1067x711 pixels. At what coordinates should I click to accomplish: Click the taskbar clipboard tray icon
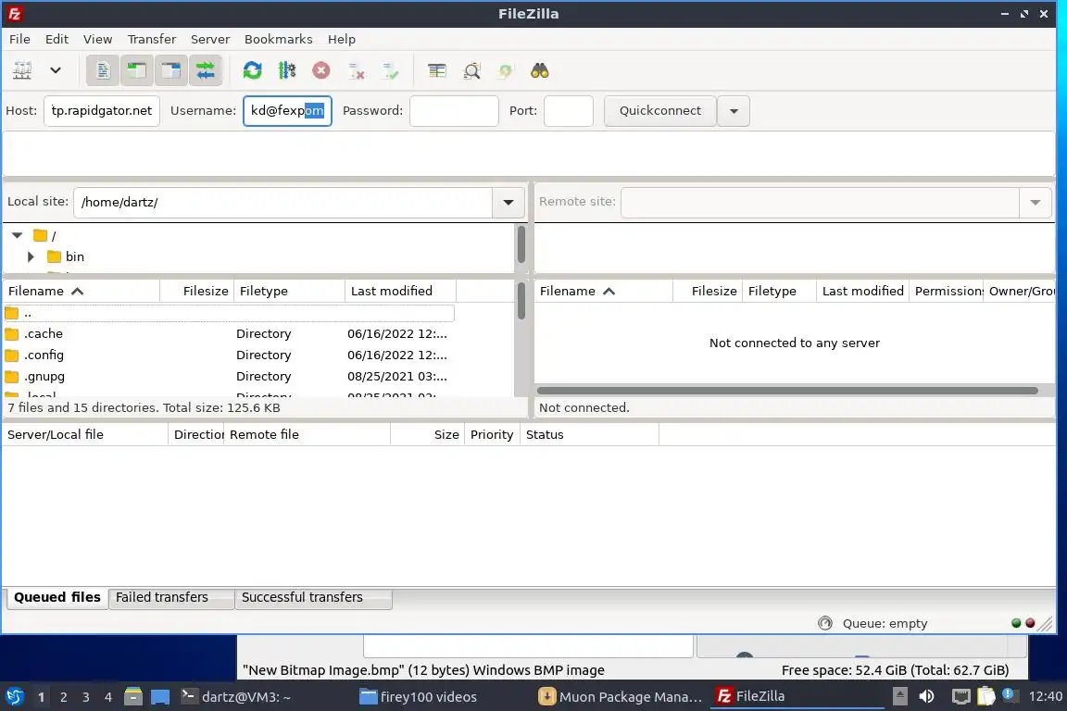986,697
